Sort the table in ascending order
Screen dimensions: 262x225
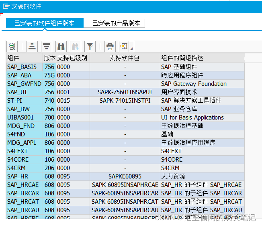point(32,47)
